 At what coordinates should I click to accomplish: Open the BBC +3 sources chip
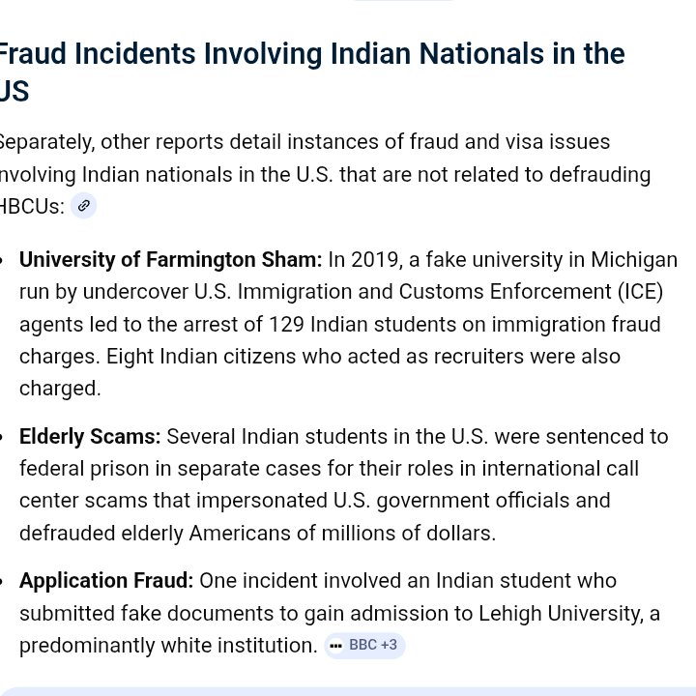click(364, 645)
